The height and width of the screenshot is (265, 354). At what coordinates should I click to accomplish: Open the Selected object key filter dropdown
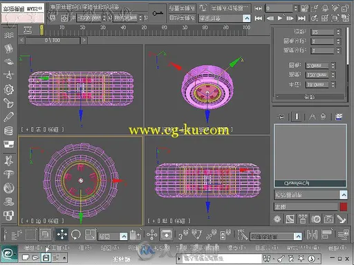[224, 18]
